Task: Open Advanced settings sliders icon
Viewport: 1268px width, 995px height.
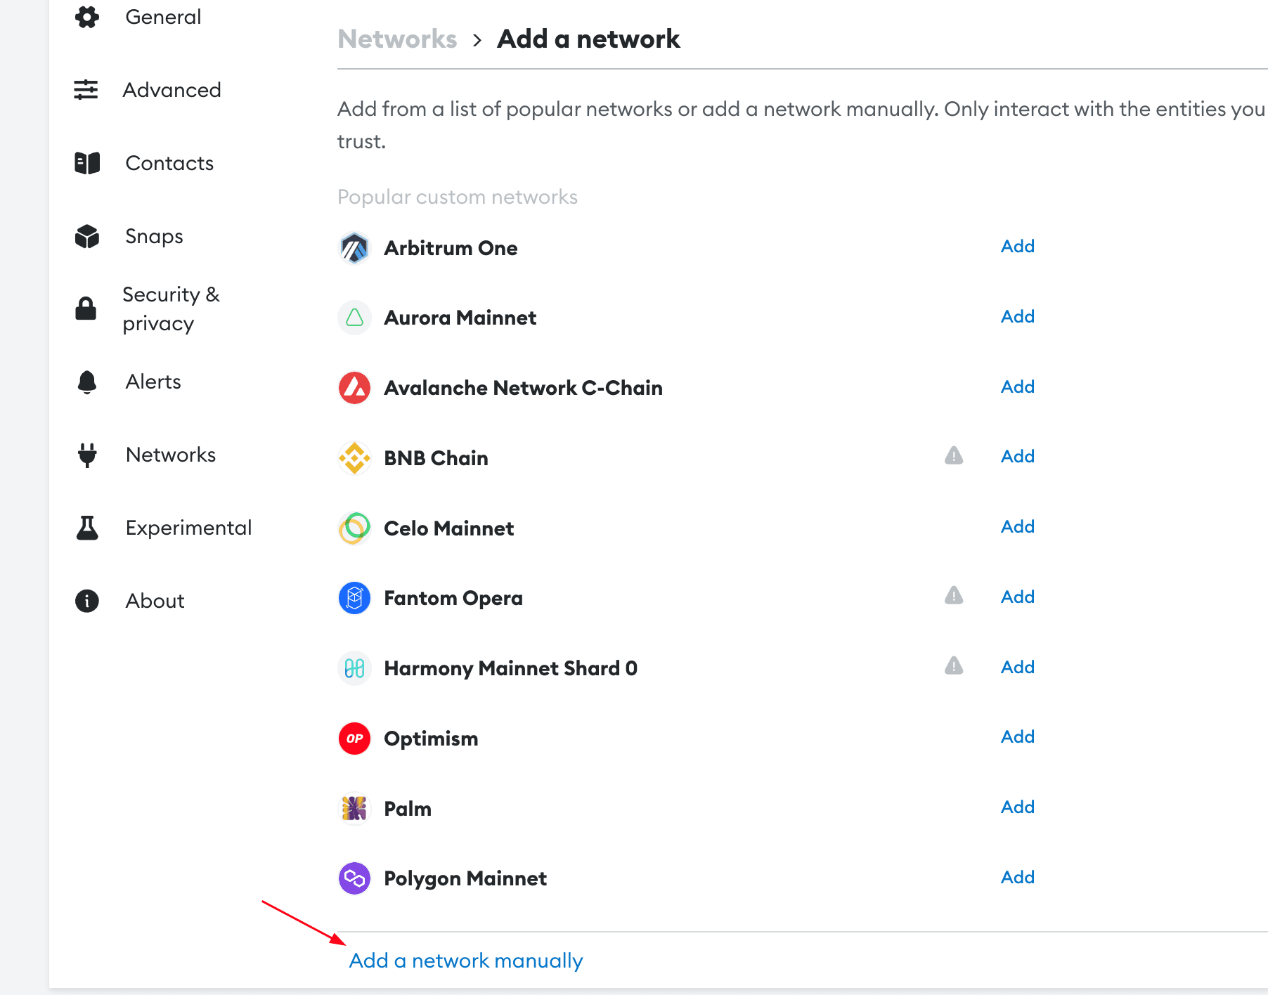Action: pos(86,90)
